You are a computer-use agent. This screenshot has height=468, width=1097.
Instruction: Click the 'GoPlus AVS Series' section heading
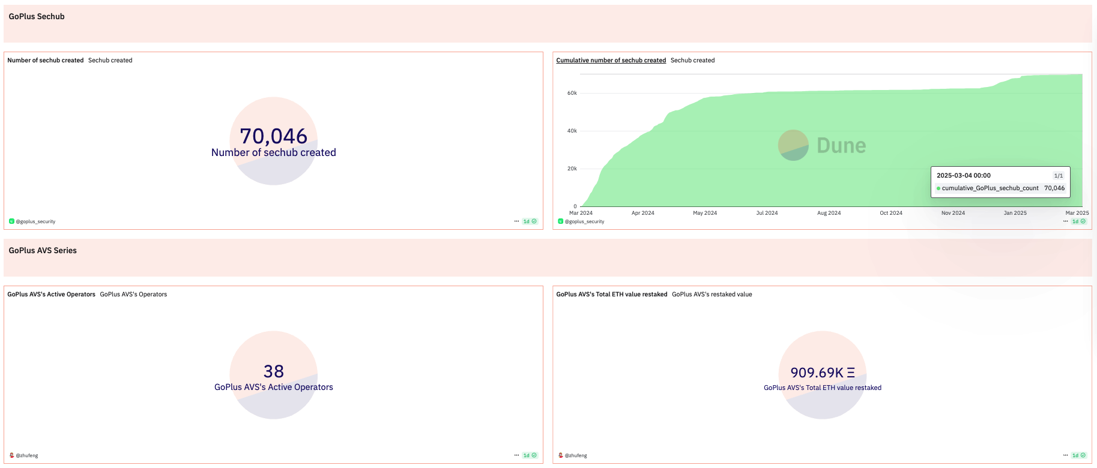(x=43, y=251)
